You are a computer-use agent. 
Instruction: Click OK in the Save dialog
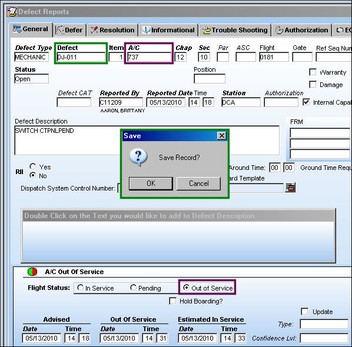pyautogui.click(x=151, y=183)
